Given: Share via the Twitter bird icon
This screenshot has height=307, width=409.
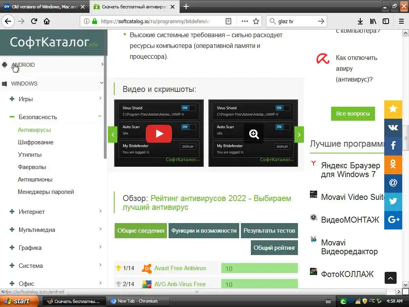Looking at the screenshot, I should [x=393, y=201].
